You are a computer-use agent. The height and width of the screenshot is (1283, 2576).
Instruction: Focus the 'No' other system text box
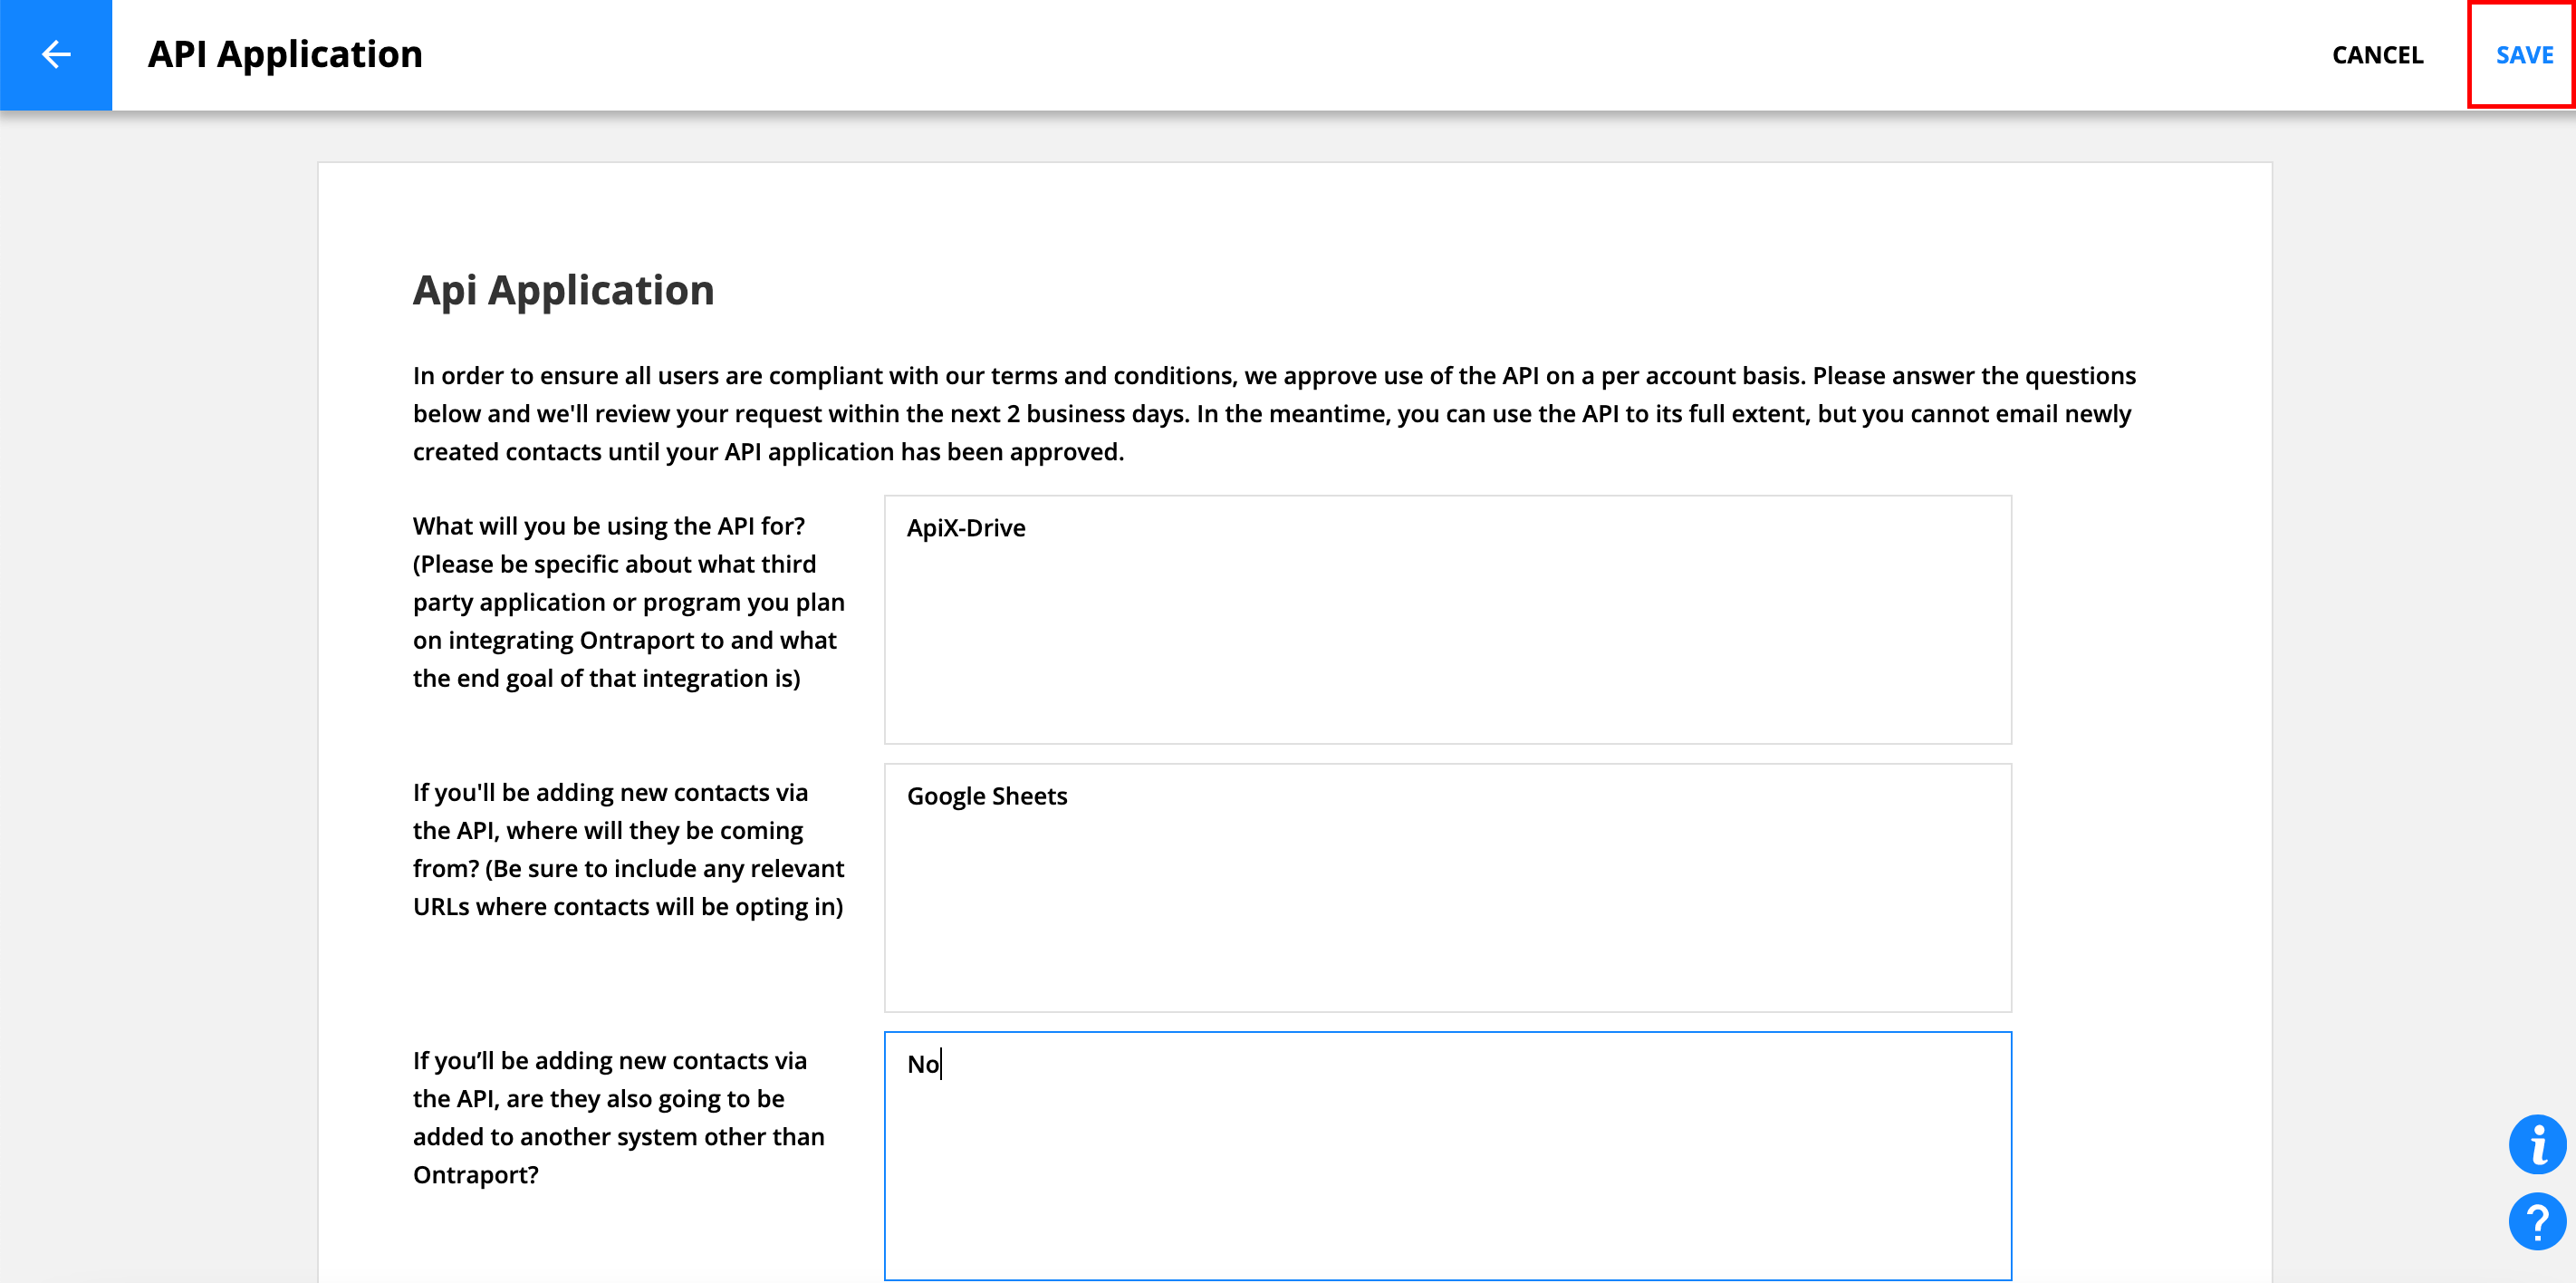[1447, 1156]
